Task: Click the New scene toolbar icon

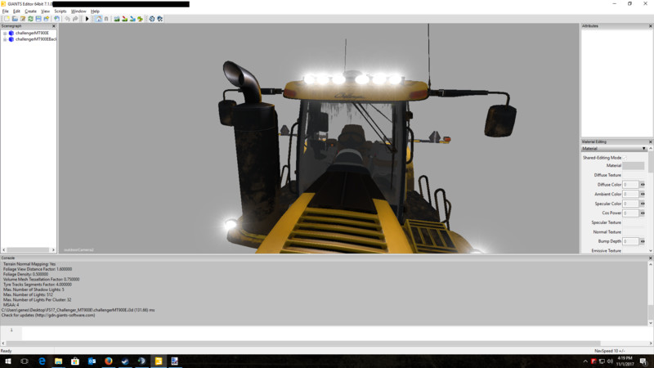Action: pos(6,19)
